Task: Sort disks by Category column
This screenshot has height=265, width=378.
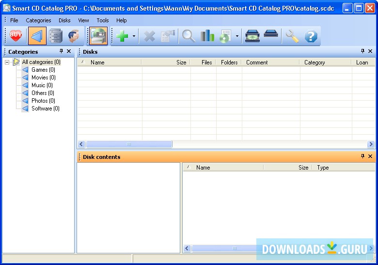Action: (326, 62)
